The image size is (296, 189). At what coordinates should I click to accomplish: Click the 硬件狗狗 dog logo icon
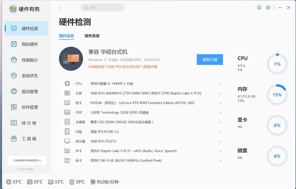(13, 9)
